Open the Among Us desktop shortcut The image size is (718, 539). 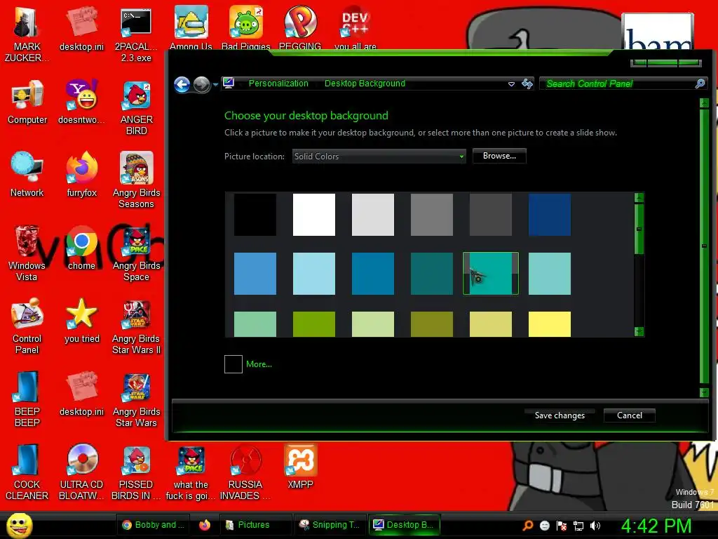[x=191, y=27]
